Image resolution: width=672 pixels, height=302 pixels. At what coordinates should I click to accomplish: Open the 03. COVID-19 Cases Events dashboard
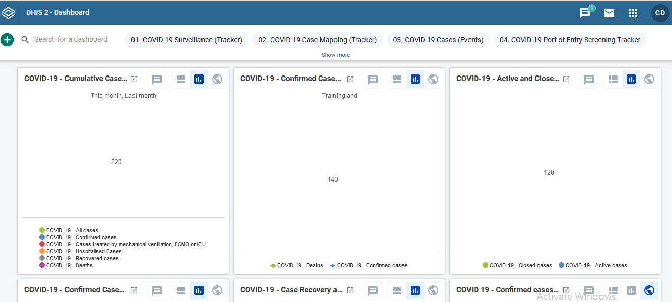[x=438, y=39]
